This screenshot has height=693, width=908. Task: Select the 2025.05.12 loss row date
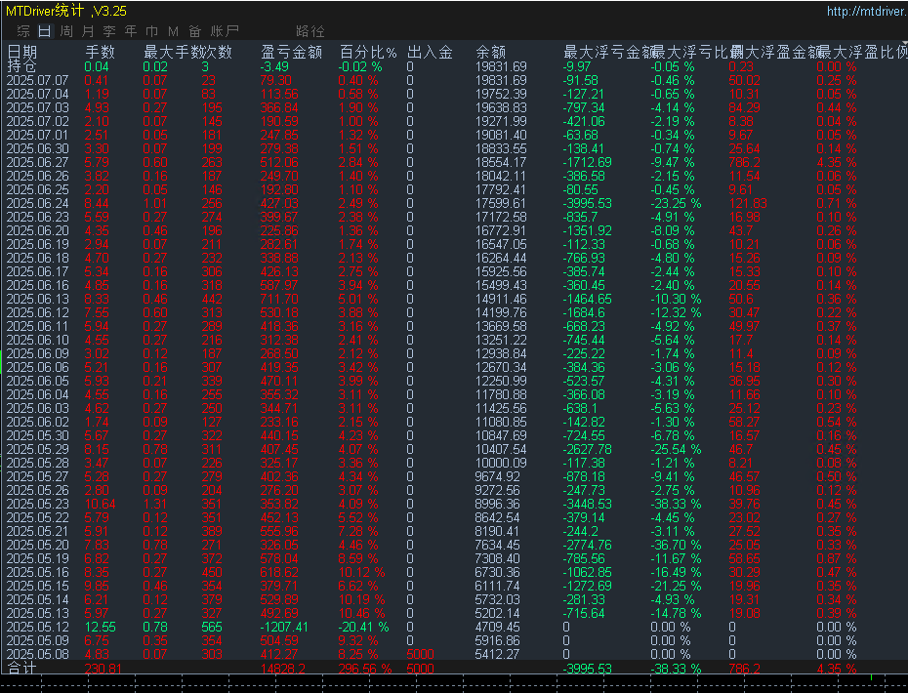(x=38, y=626)
